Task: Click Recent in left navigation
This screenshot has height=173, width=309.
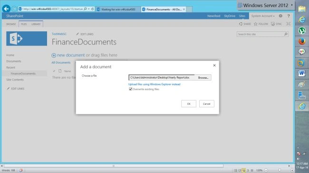Action: (x=10, y=67)
